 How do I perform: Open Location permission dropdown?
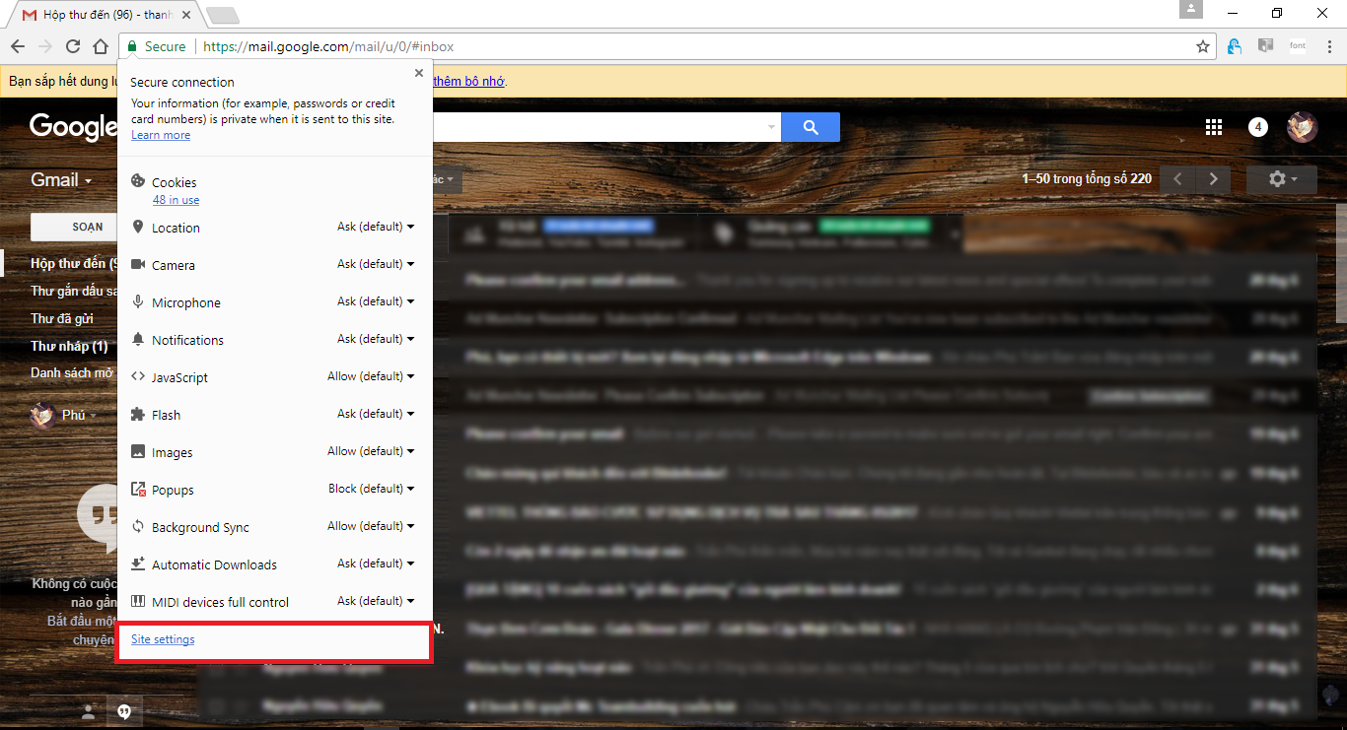[376, 227]
